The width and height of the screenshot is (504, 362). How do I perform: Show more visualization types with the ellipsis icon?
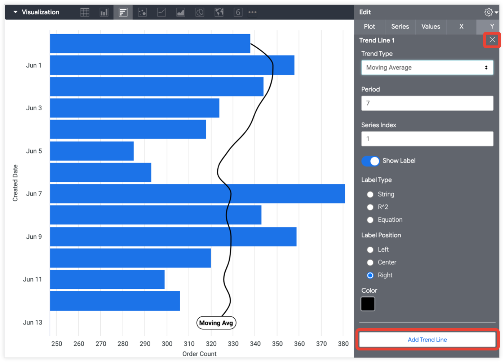(x=252, y=12)
